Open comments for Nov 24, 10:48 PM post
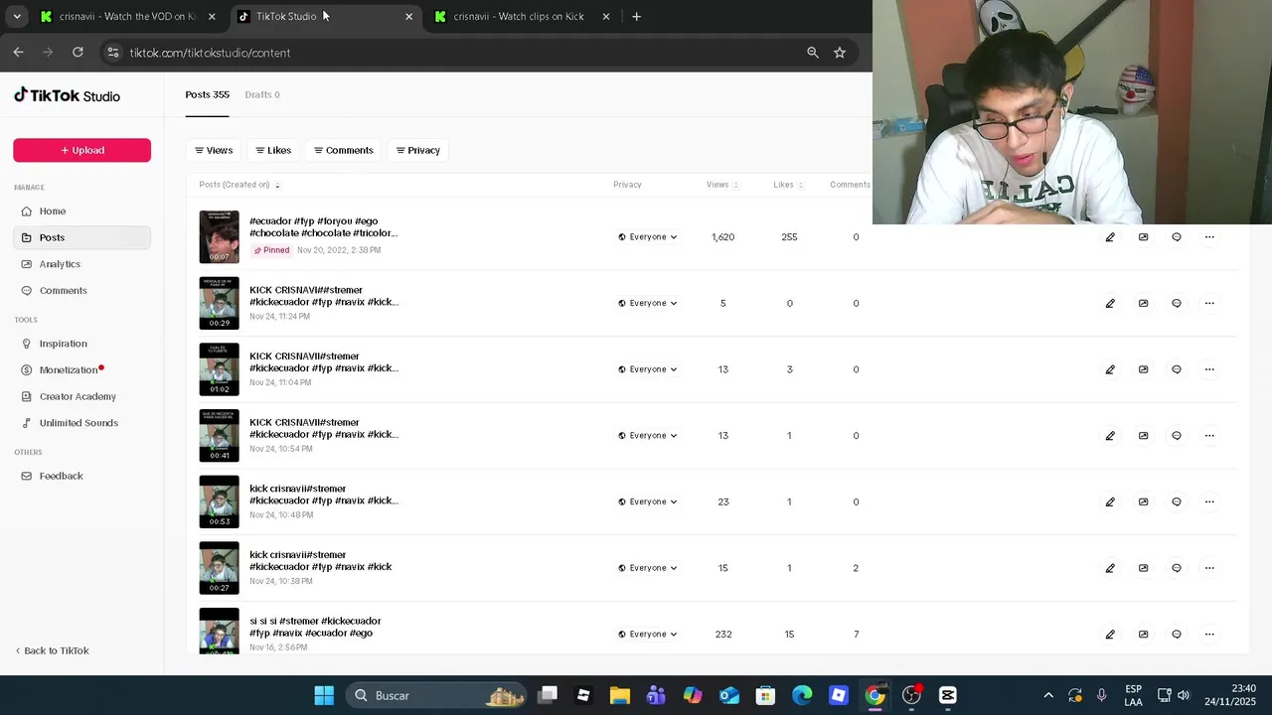The height and width of the screenshot is (715, 1272). 1177,501
